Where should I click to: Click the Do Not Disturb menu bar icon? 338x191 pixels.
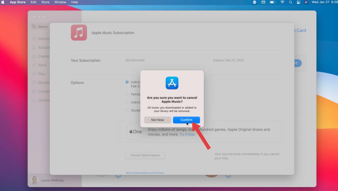[254, 2]
